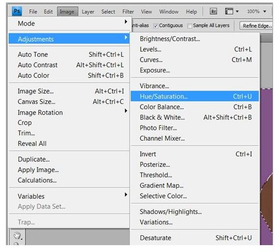Image resolution: width=275 pixels, height=252 pixels.
Task: Open the Window menu
Action: (x=169, y=12)
